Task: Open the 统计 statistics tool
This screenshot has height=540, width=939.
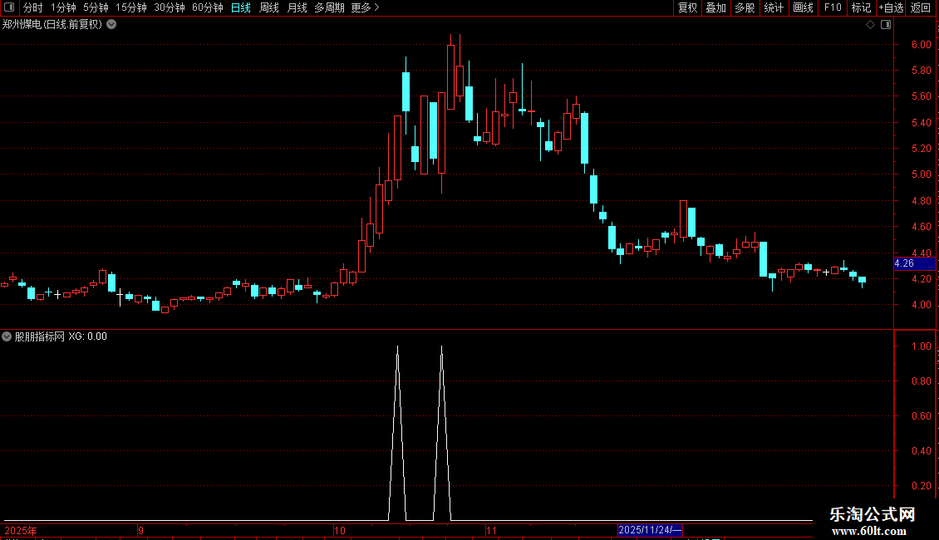Action: 773,7
